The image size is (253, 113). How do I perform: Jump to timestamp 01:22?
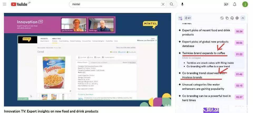tap(239, 54)
